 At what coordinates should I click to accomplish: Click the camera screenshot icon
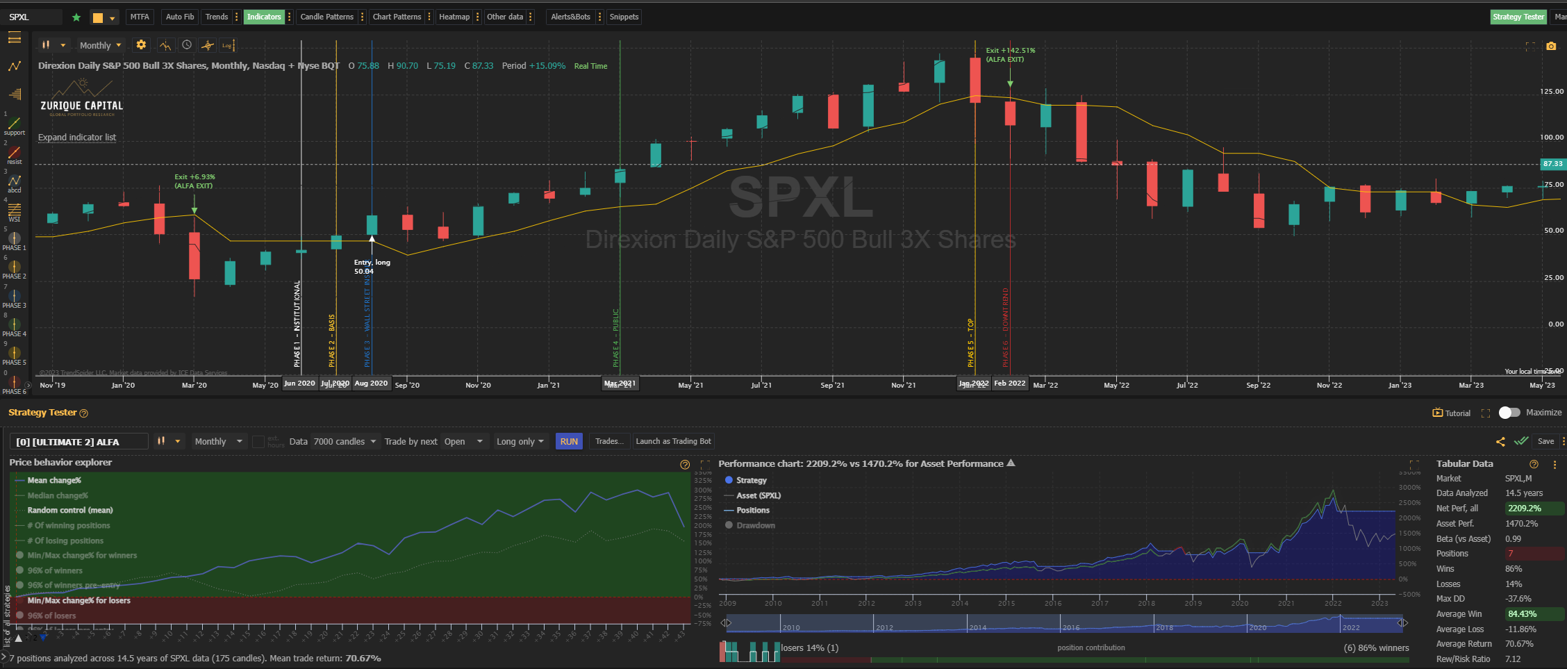coord(1551,46)
